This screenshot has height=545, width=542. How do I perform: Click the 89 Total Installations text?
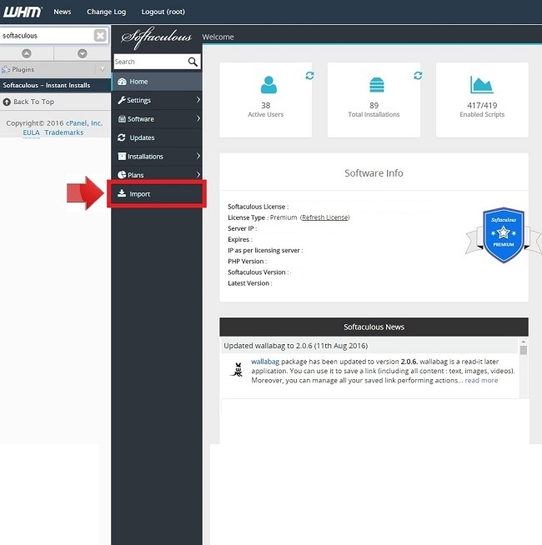point(374,110)
